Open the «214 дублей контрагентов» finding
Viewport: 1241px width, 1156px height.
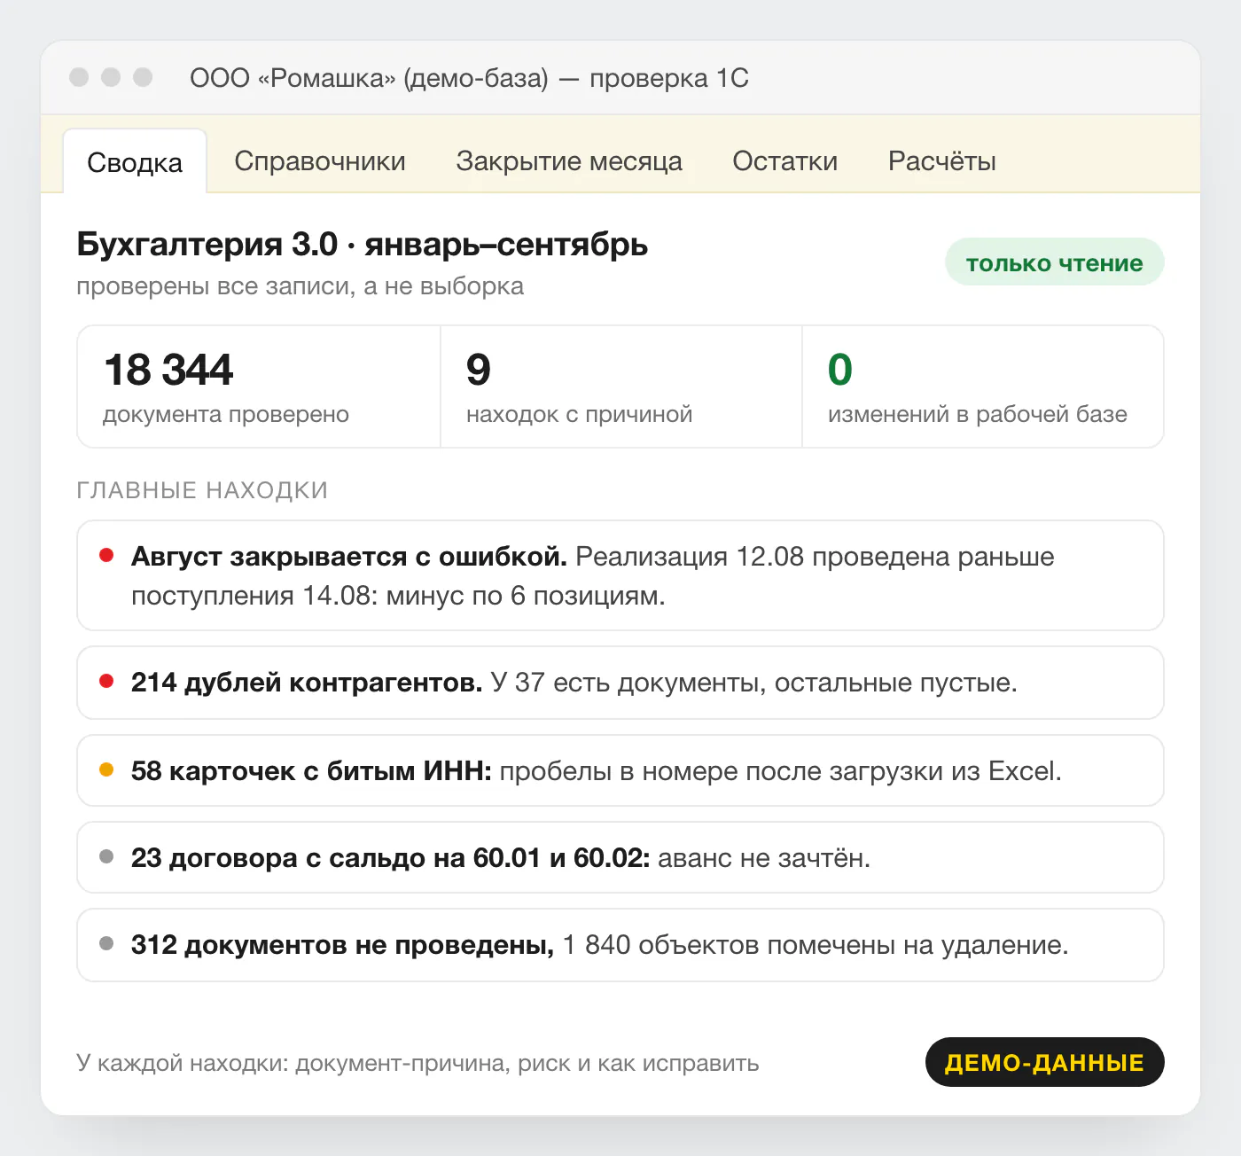tap(620, 683)
